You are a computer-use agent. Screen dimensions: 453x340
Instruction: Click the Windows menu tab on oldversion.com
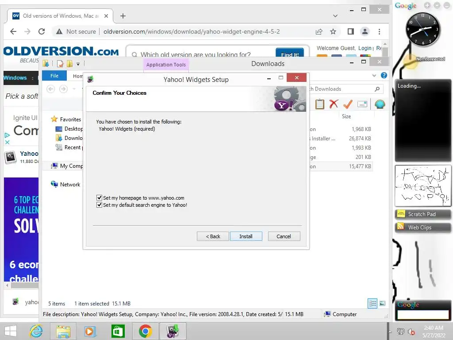(15, 78)
